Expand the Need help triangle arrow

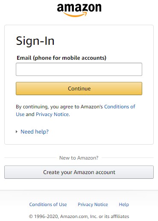tap(17, 132)
